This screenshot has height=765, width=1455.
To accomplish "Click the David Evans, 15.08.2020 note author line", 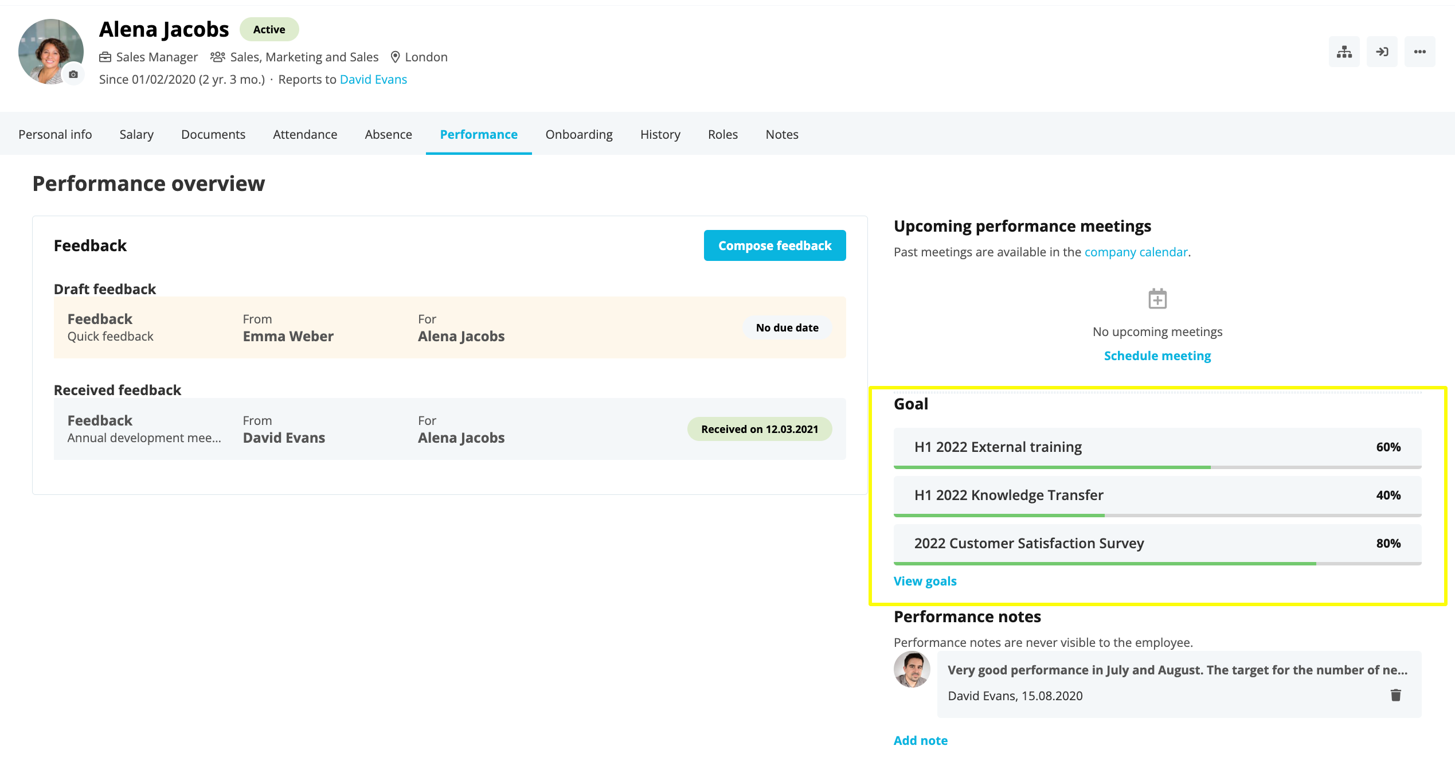I will [x=1015, y=696].
